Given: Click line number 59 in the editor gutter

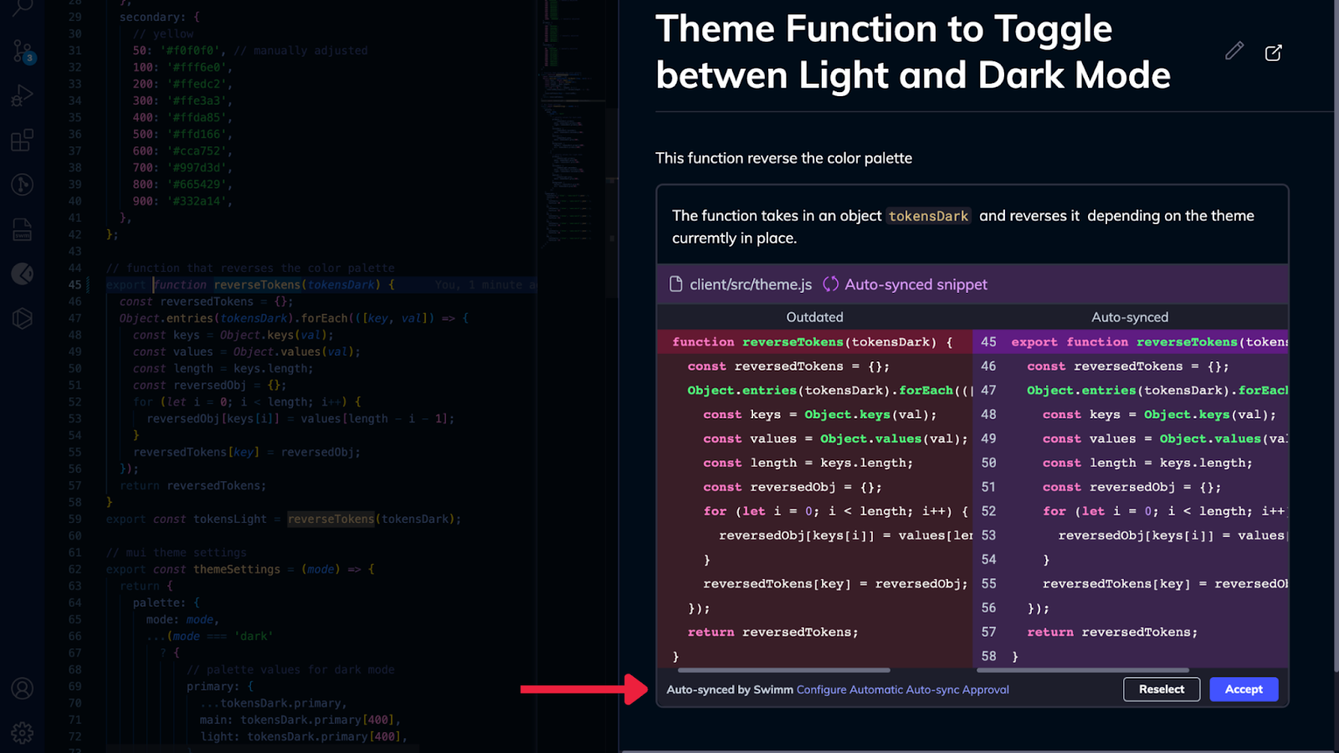Looking at the screenshot, I should click(x=75, y=519).
